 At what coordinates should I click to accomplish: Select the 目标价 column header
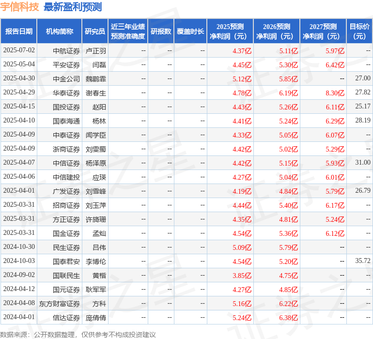pos(359,31)
